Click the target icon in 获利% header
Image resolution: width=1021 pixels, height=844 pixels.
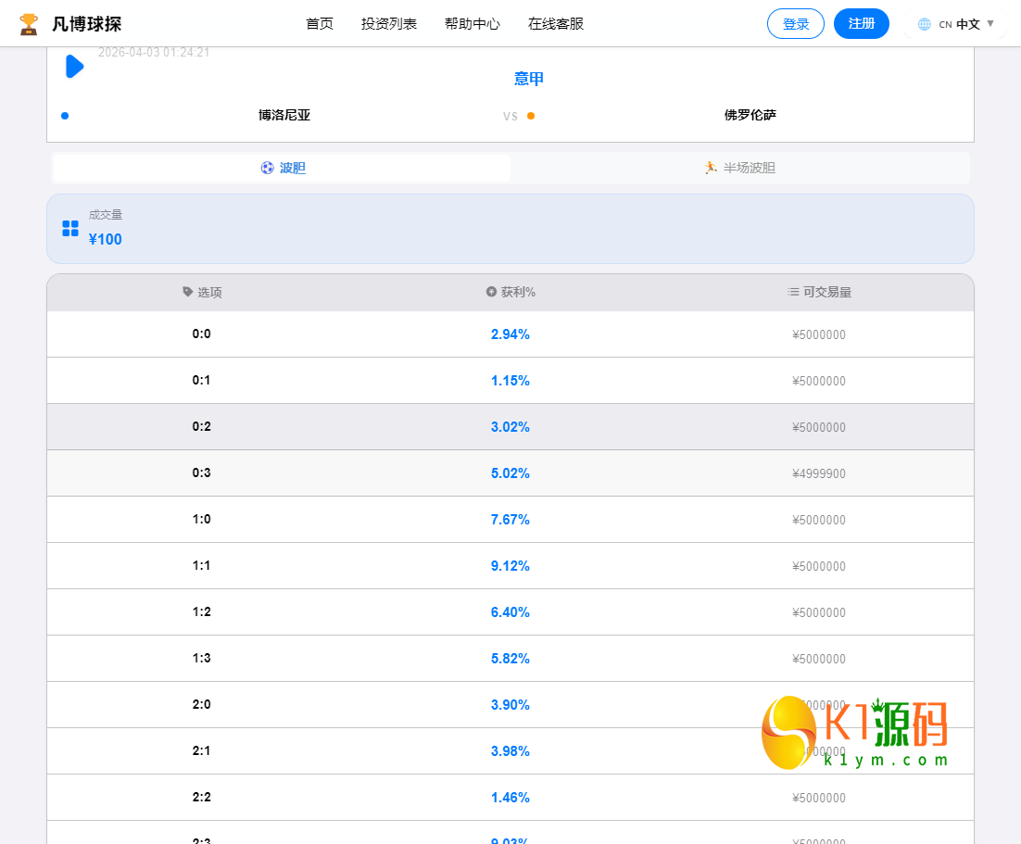point(490,292)
